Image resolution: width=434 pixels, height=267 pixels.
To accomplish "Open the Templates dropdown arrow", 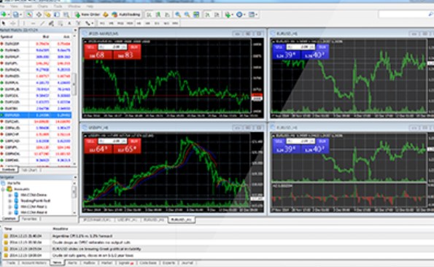I will pyautogui.click(x=257, y=15).
